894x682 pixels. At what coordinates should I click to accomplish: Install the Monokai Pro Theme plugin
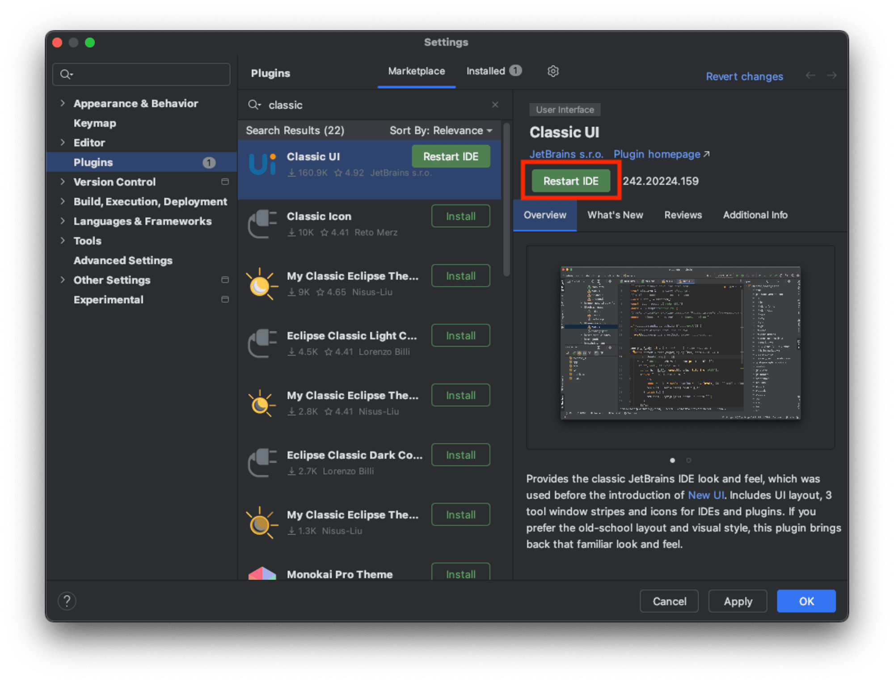460,572
